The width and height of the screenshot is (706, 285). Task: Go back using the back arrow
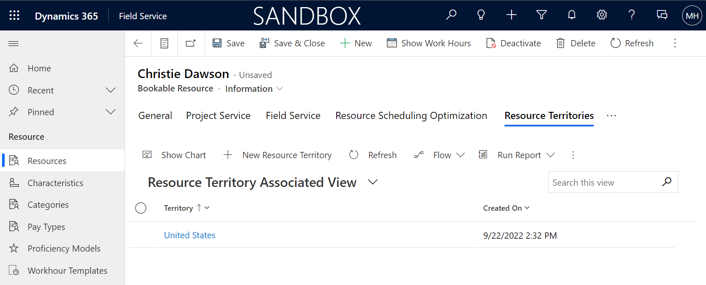tap(138, 43)
